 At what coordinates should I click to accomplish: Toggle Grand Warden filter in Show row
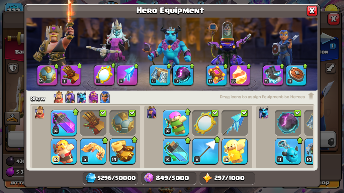pyautogui.click(x=93, y=97)
